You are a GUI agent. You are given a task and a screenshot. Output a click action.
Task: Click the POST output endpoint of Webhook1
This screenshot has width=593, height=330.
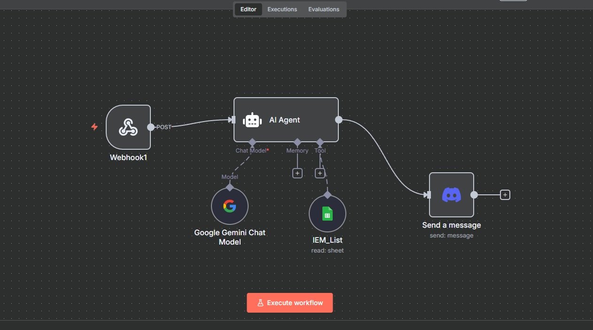coord(151,127)
